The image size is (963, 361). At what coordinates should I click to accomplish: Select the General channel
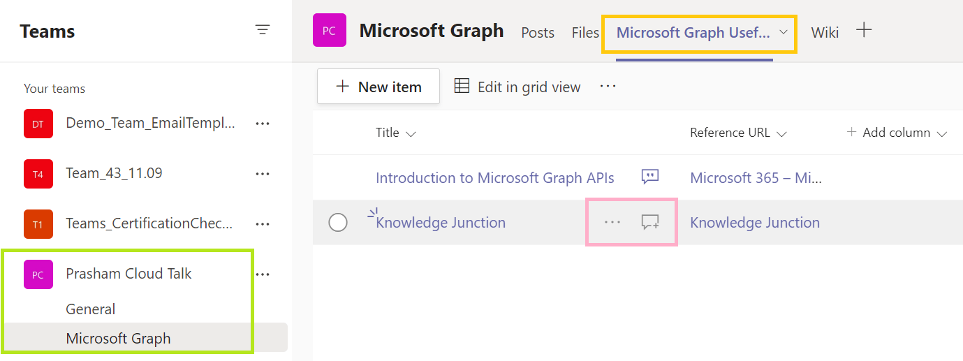click(x=91, y=309)
